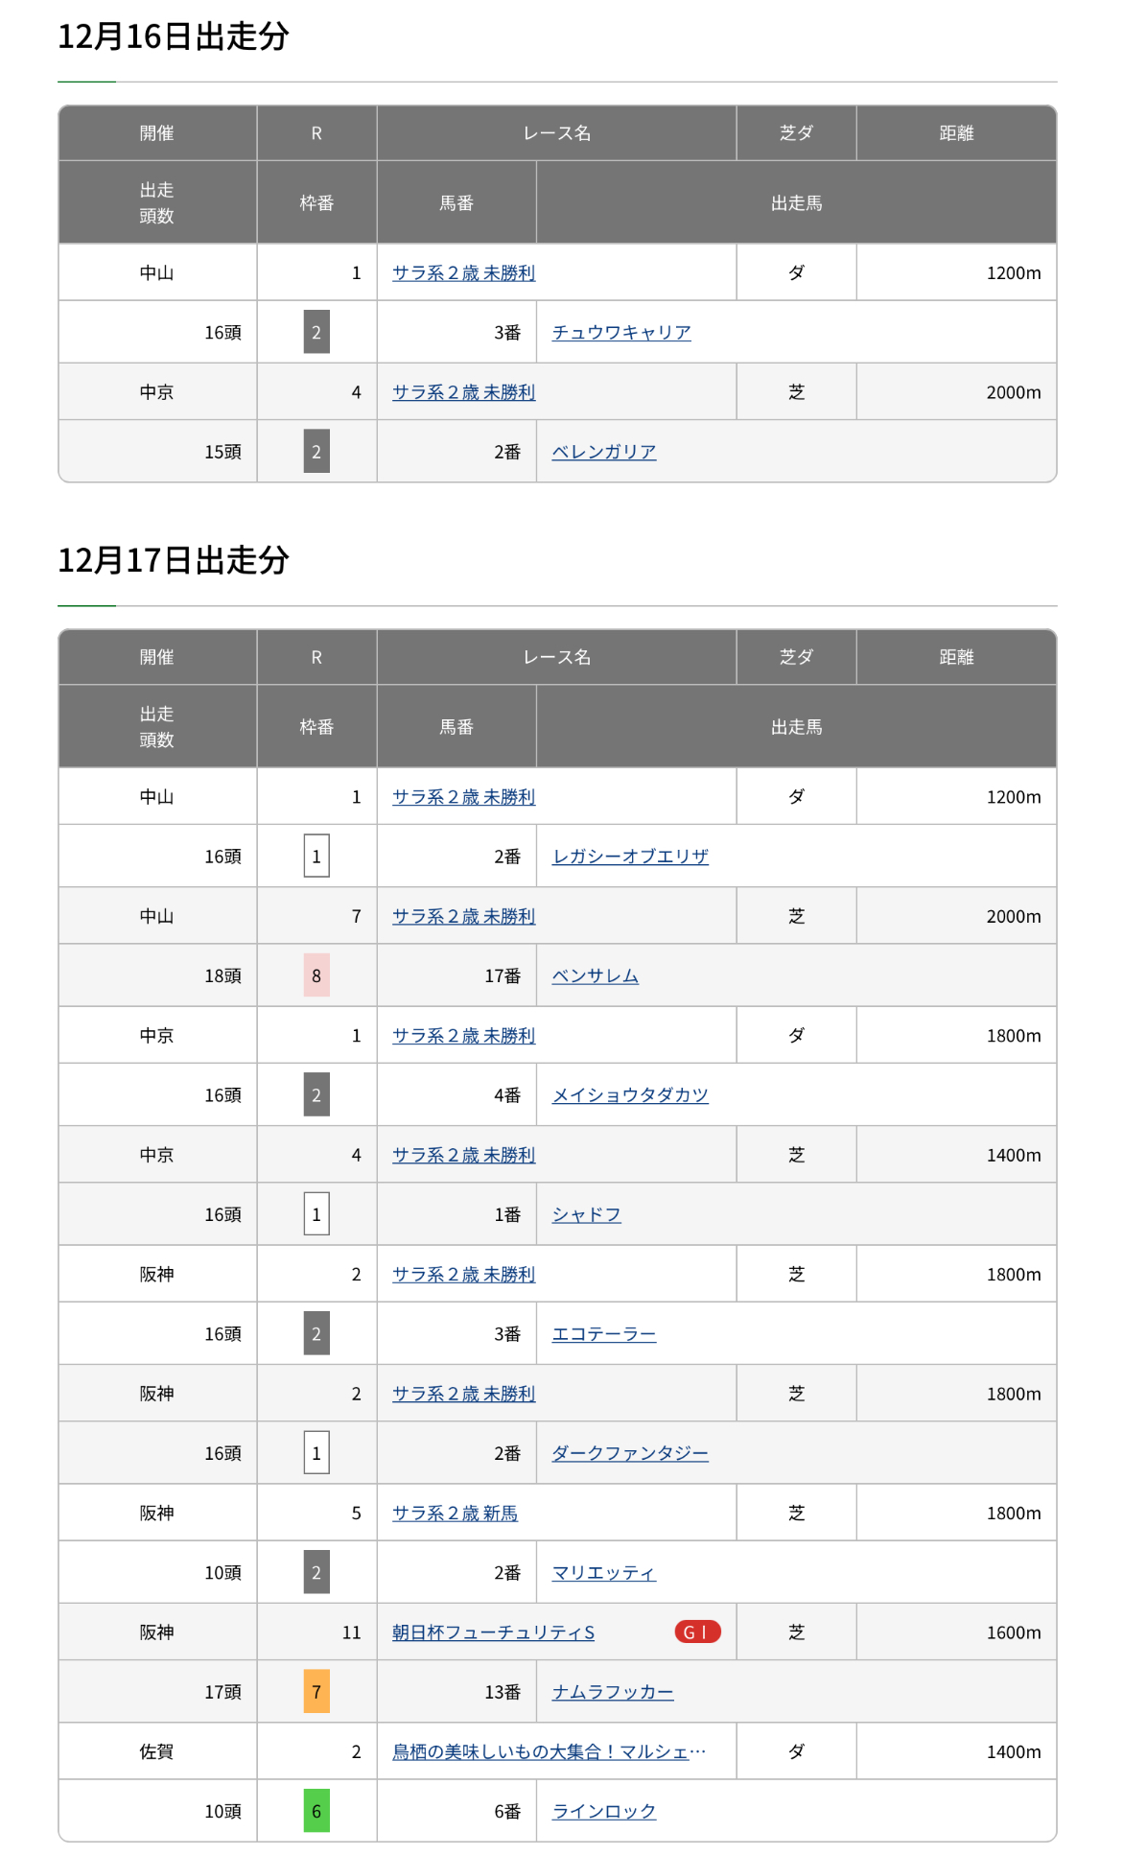Image resolution: width=1123 pixels, height=1855 pixels.
Task: Click the red GI grade badge
Action: [x=697, y=1632]
